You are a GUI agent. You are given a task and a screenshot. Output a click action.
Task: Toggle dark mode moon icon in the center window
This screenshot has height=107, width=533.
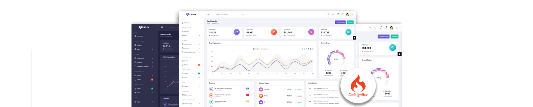pyautogui.click(x=328, y=14)
